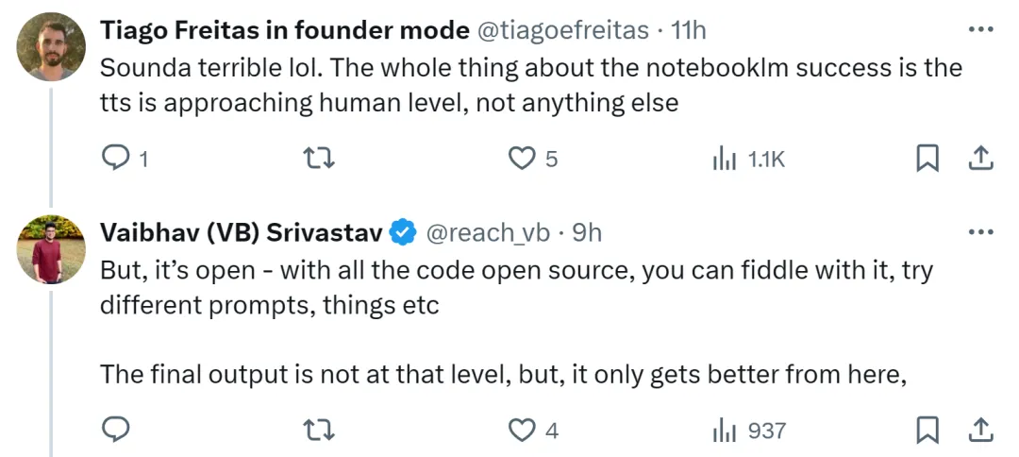Bookmark Vaibhav Srivastav's tweet
Screen dimensions: 1019x457
coord(927,430)
